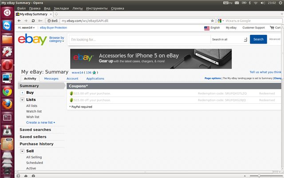Click the eBay logo
Screen dimensions: 284x178
32,39
